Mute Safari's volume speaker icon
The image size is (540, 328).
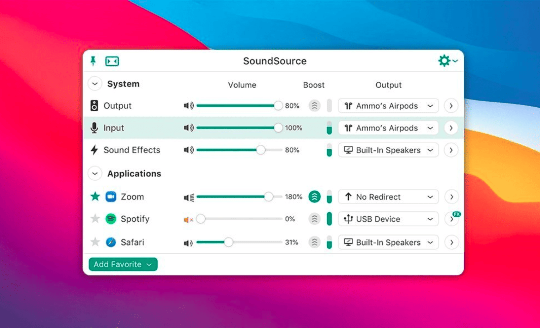188,243
